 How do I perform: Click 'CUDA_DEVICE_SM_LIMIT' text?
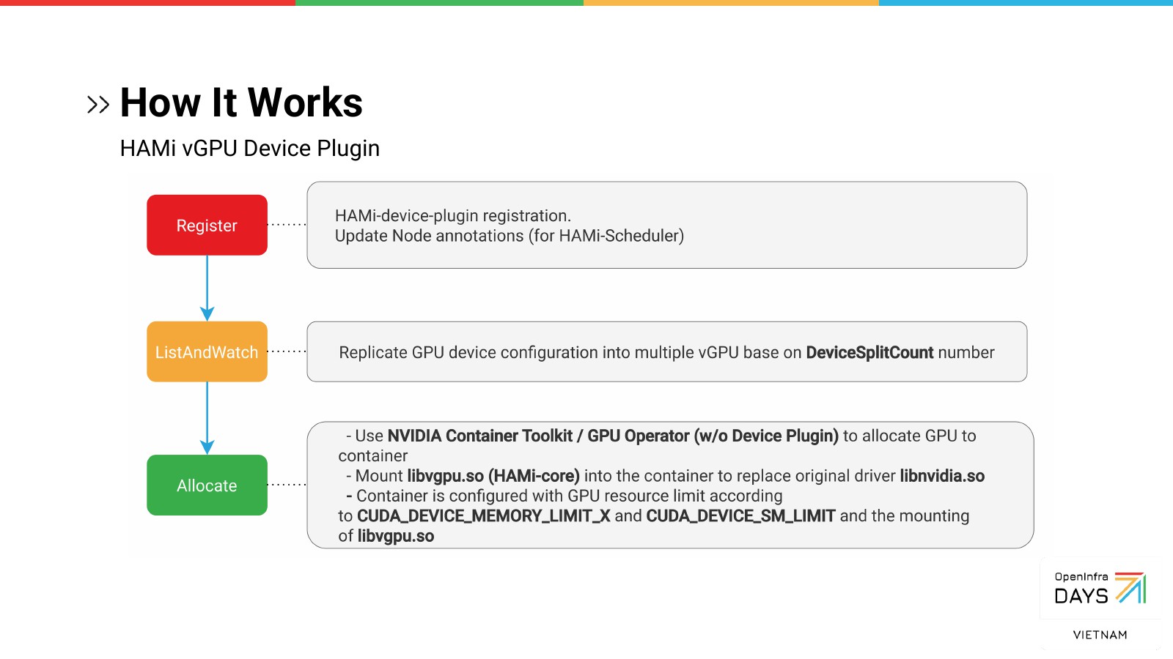pyautogui.click(x=740, y=515)
